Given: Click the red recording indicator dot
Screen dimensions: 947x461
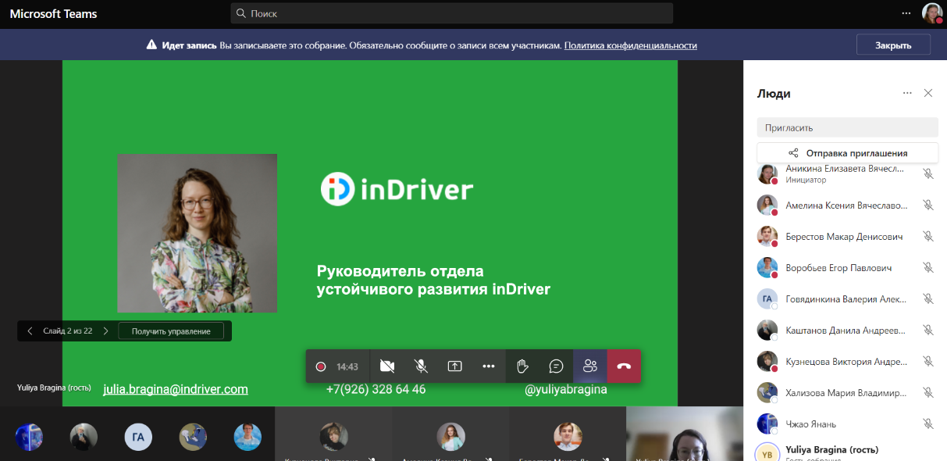Looking at the screenshot, I should [x=321, y=366].
